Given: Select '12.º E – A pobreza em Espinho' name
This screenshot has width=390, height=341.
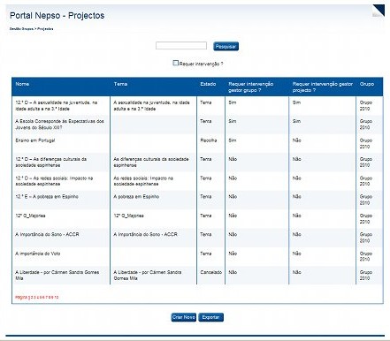Looking at the screenshot, I should pos(47,197).
